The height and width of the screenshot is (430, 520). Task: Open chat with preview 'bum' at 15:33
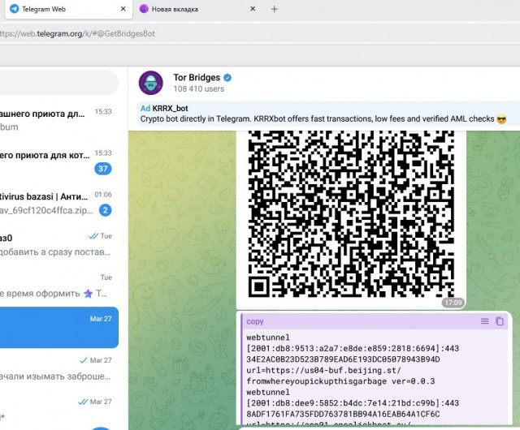point(59,120)
